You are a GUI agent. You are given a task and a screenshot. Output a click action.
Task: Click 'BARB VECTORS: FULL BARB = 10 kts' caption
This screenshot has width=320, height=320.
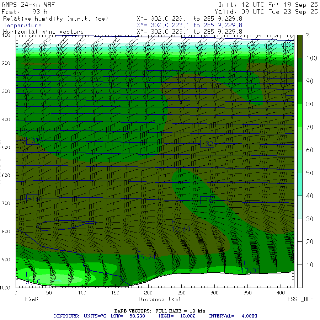(160, 311)
